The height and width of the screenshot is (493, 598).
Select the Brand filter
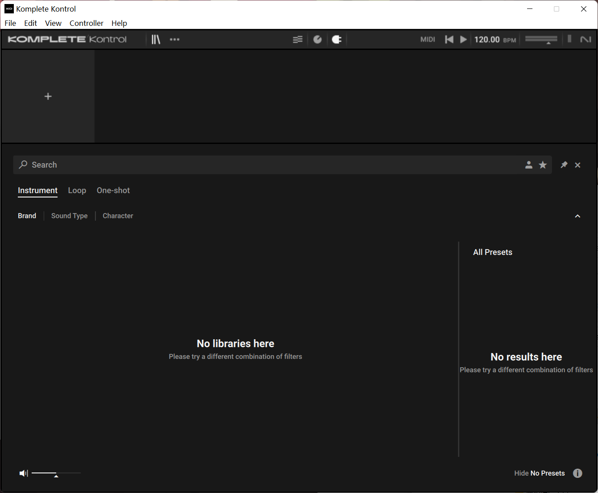[27, 216]
